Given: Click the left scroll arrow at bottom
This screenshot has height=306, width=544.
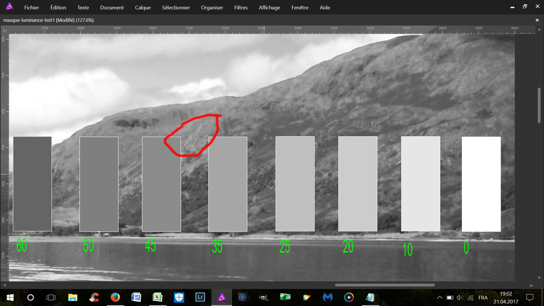Looking at the screenshot, I should (5, 285).
